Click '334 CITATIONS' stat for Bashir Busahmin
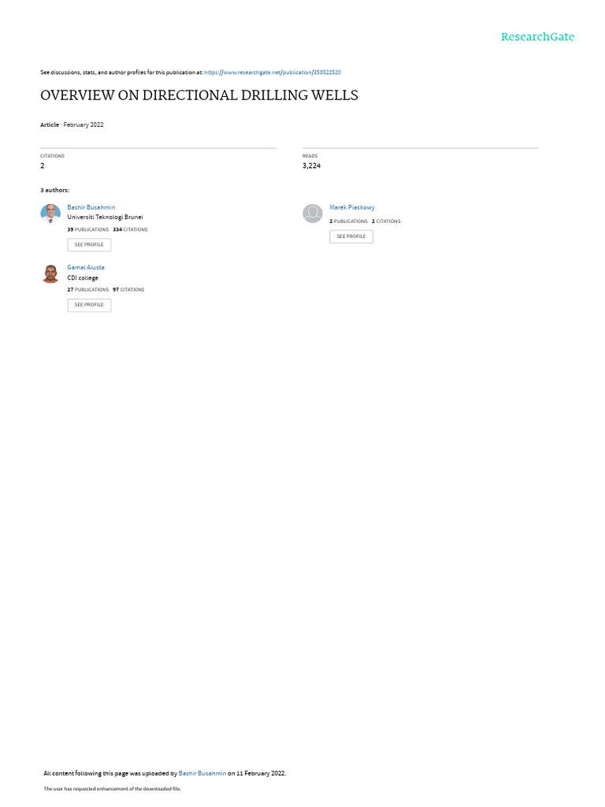Image resolution: width=605 pixels, height=807 pixels. [130, 229]
